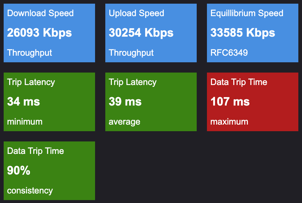
Task: Click the 90% consistency value
Action: point(19,170)
